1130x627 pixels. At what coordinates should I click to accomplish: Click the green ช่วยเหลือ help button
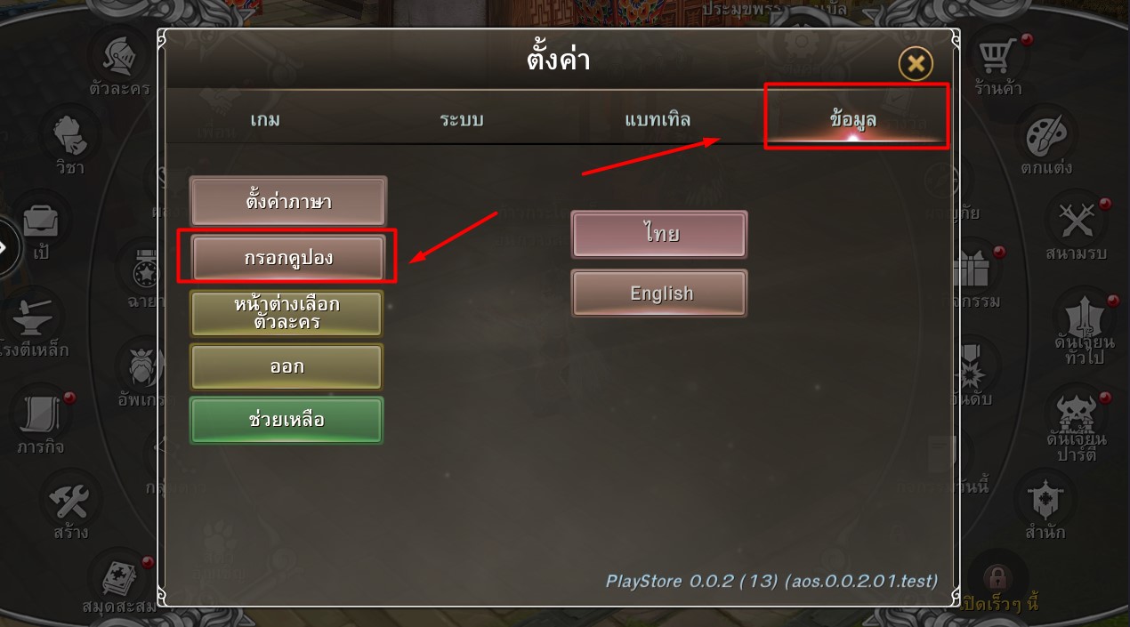point(287,420)
